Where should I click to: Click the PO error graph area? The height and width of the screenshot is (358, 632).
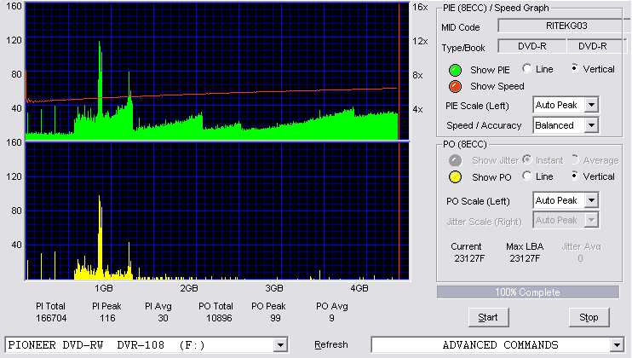217,211
